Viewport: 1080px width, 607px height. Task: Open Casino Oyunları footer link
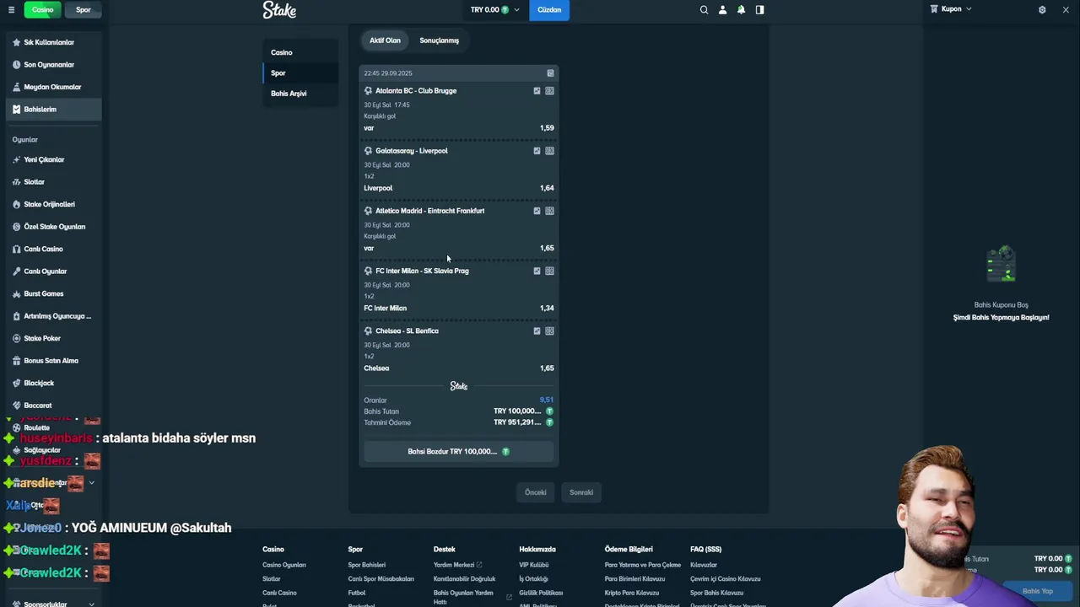pos(284,565)
